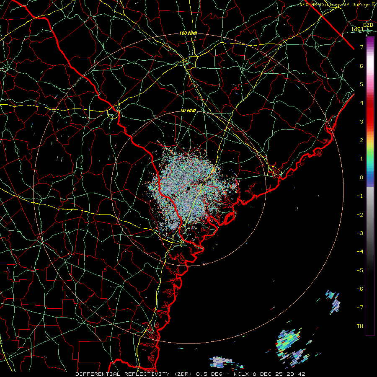Screen dimensions: 377x377
Task: Click the -6 value on the color scale
Action: pos(360,289)
